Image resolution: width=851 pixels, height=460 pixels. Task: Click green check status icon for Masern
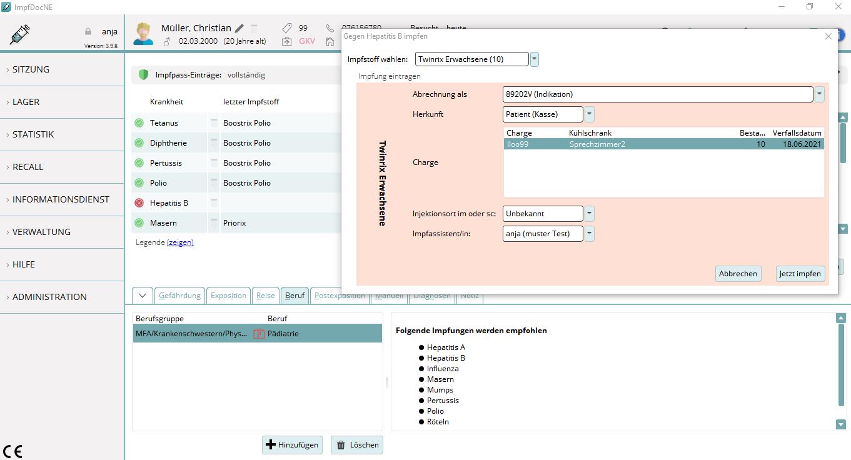(x=139, y=223)
